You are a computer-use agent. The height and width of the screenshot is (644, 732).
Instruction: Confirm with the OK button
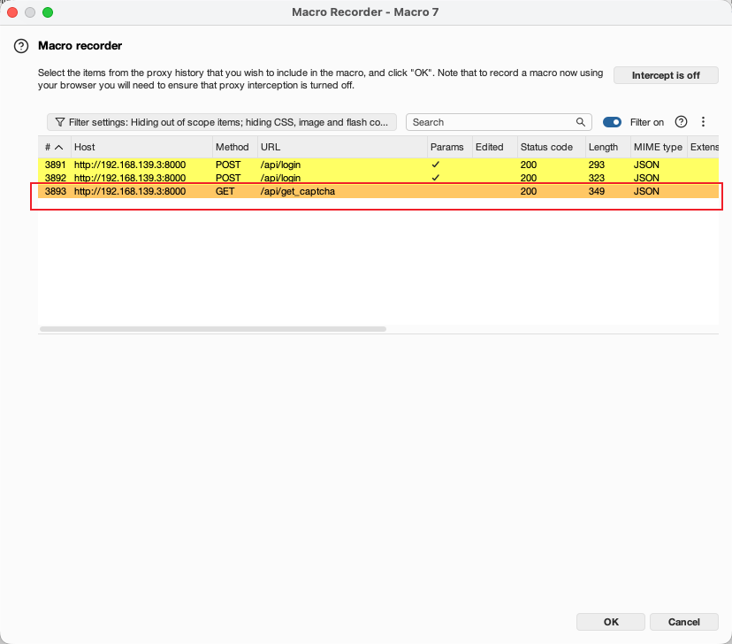(x=611, y=622)
